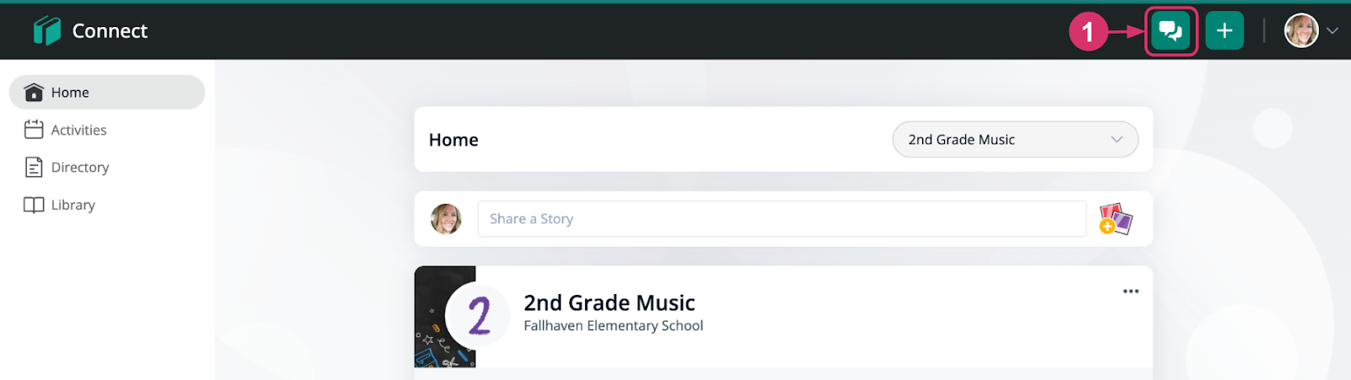Click the green plus create button

click(1224, 31)
